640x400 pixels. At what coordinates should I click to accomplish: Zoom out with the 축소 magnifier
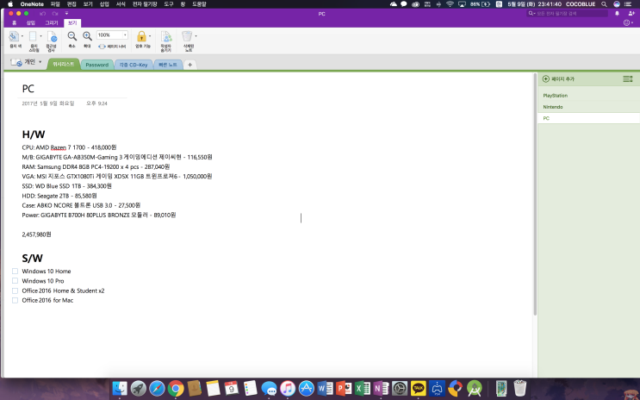[71, 36]
